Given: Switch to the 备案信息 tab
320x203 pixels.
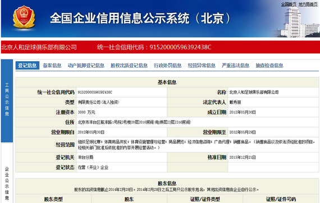Looking at the screenshot, I should [52, 66].
